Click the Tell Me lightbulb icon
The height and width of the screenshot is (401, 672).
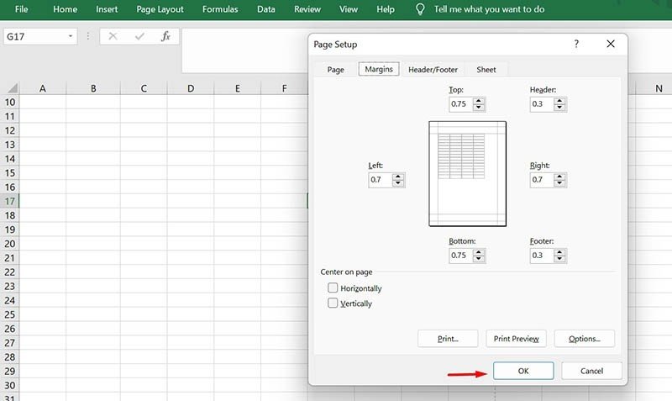[420, 9]
